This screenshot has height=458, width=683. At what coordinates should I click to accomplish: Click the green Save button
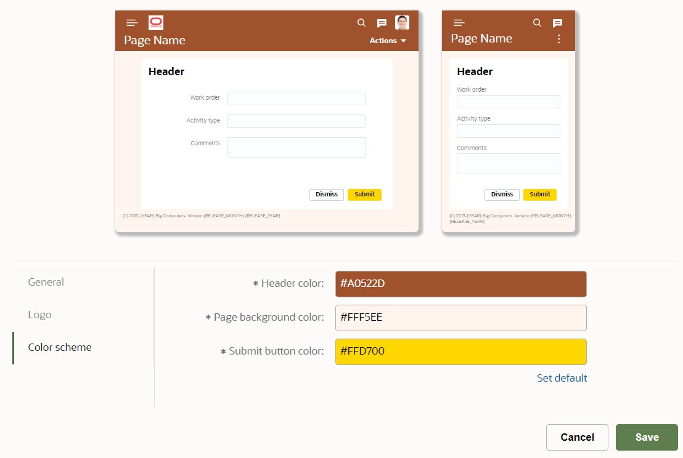(647, 437)
